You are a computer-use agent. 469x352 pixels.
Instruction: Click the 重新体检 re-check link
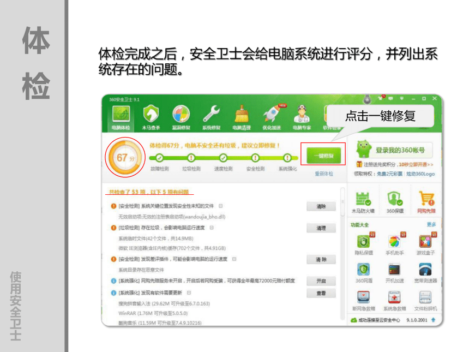pos(324,174)
